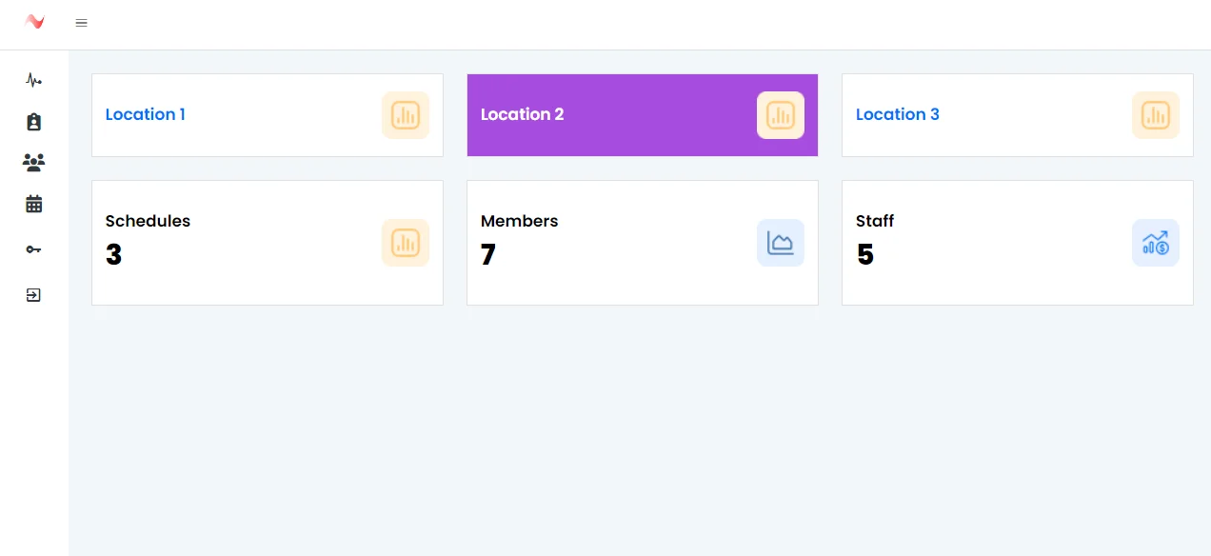This screenshot has width=1211, height=556.
Task: Select the Schedules count 3
Action: click(x=113, y=255)
